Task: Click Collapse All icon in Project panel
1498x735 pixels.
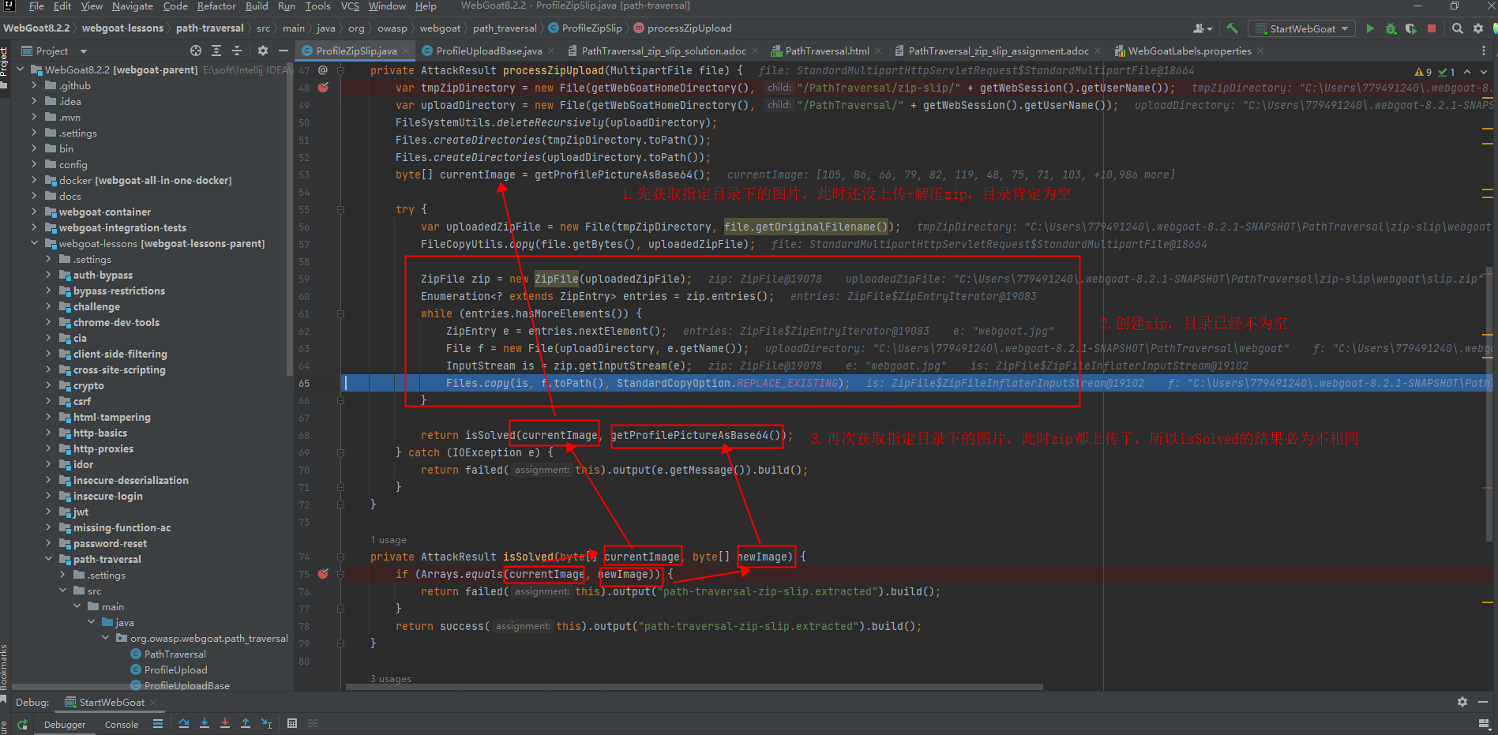Action: [236, 51]
